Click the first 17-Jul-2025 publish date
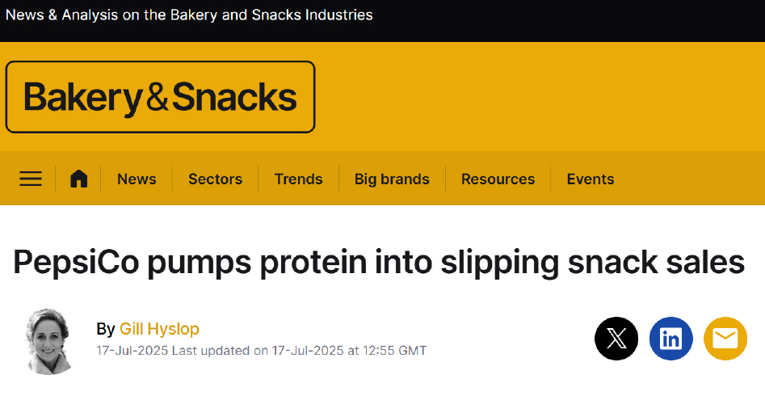Image resolution: width=765 pixels, height=396 pixels. [132, 350]
